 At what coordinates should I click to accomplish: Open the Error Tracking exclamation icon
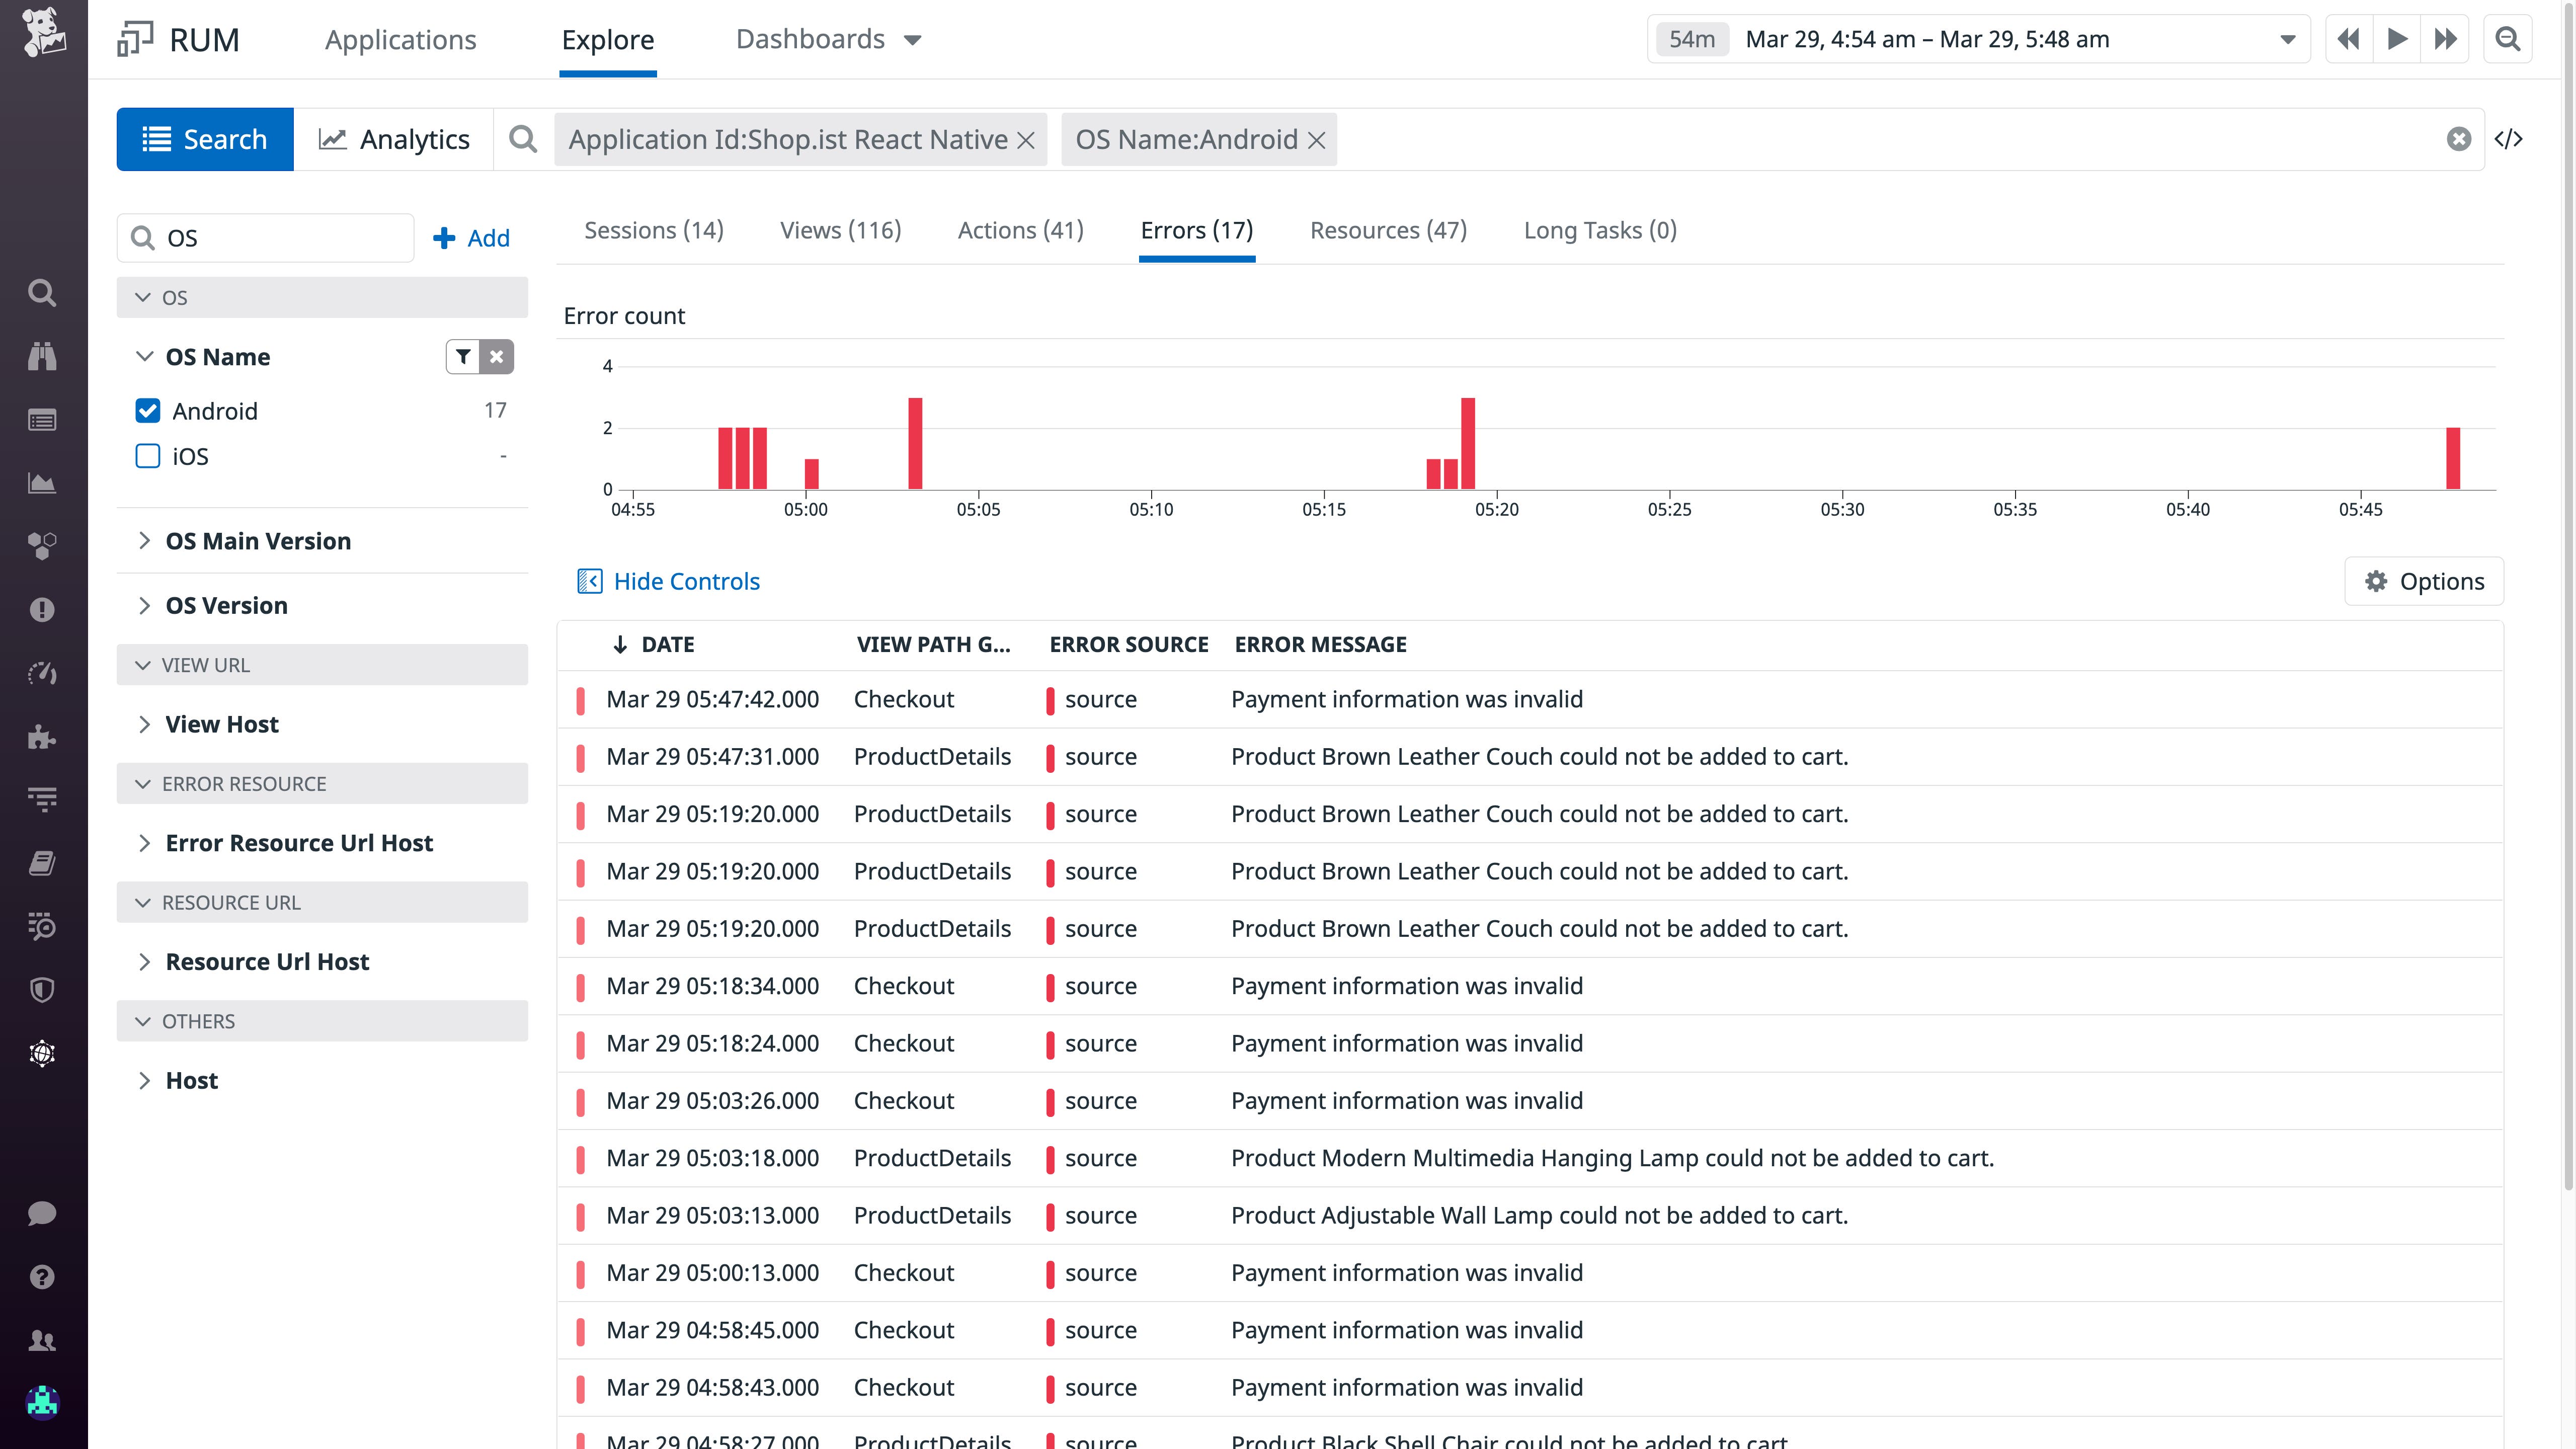tap(42, 610)
